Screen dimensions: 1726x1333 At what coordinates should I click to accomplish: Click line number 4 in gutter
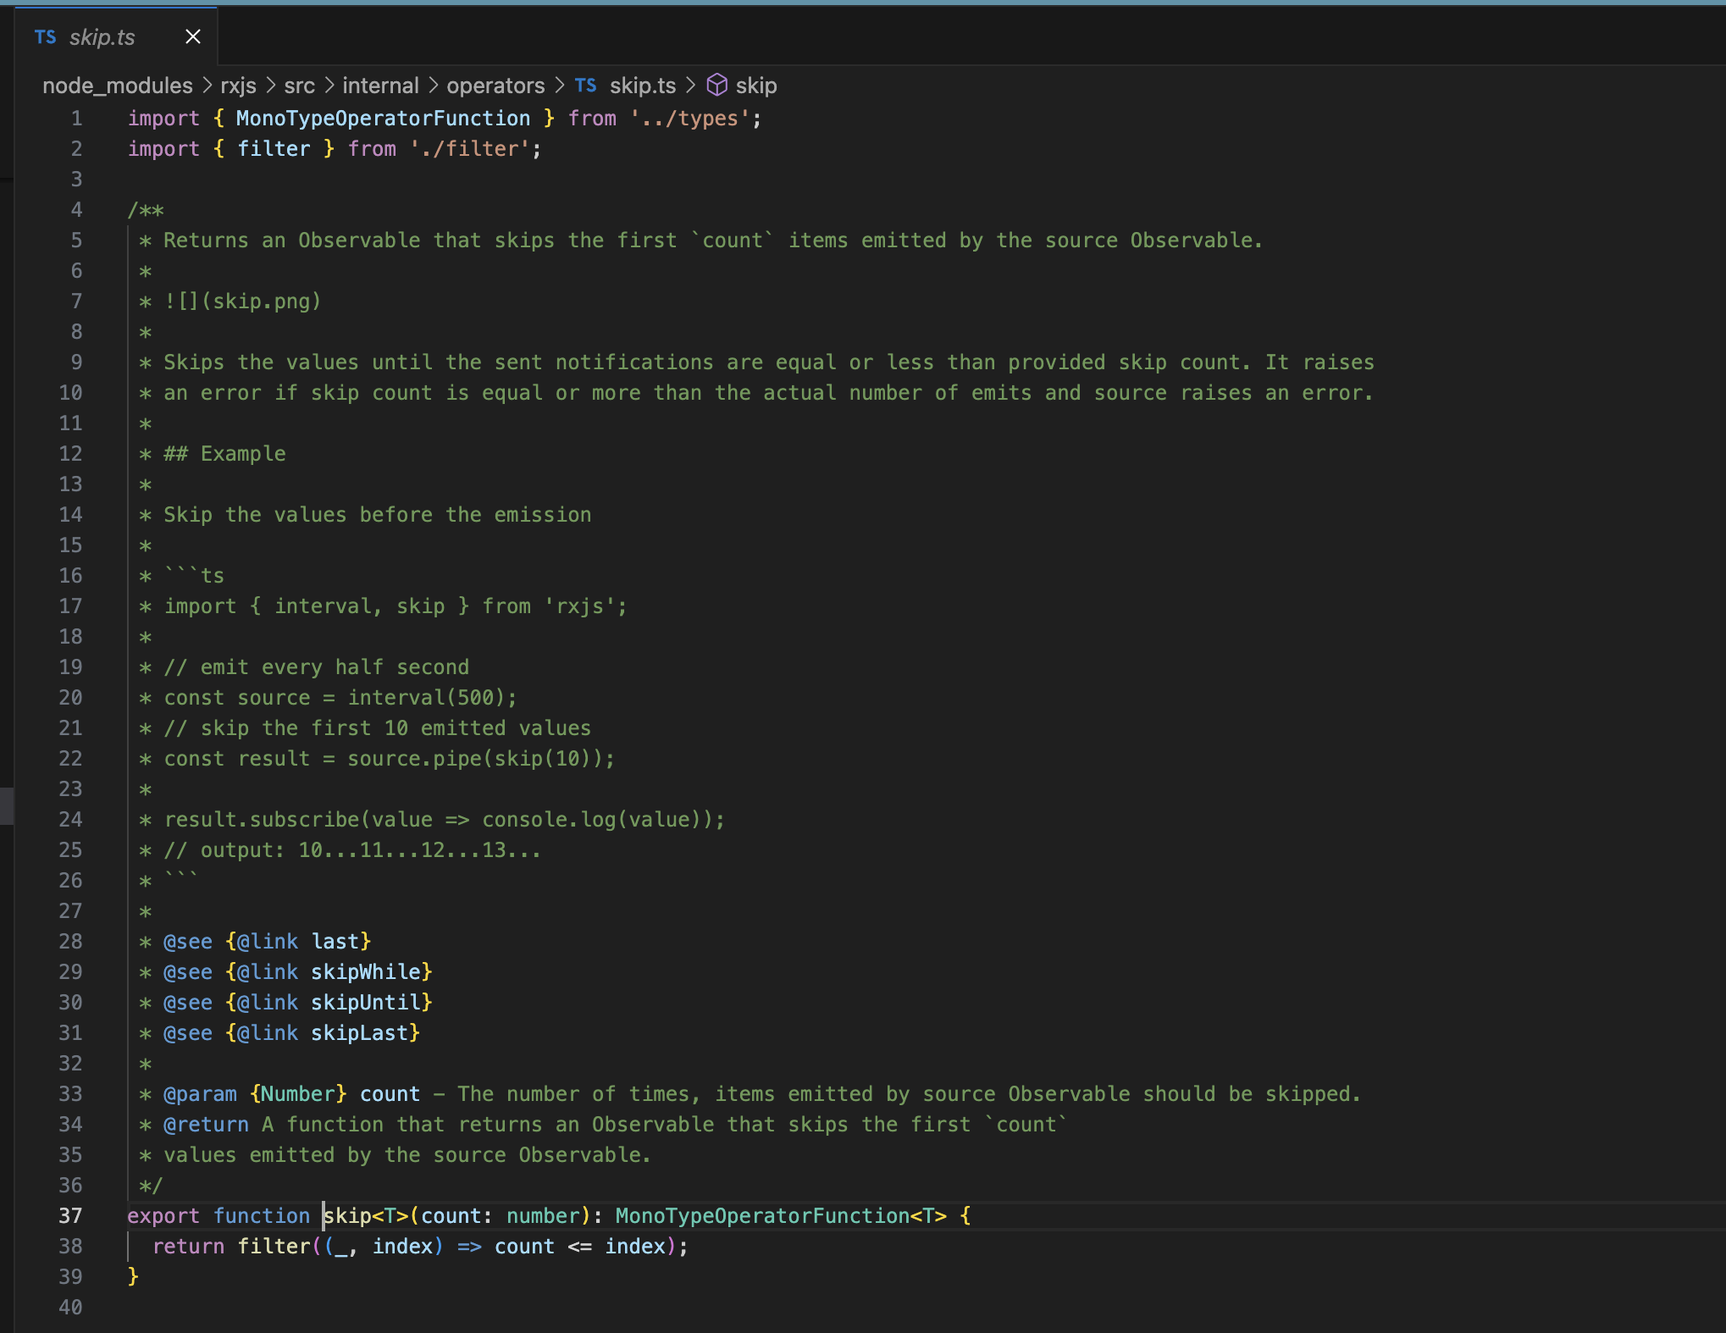point(76,209)
